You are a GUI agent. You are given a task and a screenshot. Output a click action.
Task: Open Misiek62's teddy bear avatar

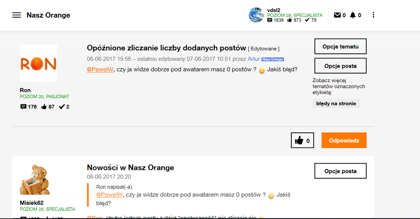click(x=35, y=179)
